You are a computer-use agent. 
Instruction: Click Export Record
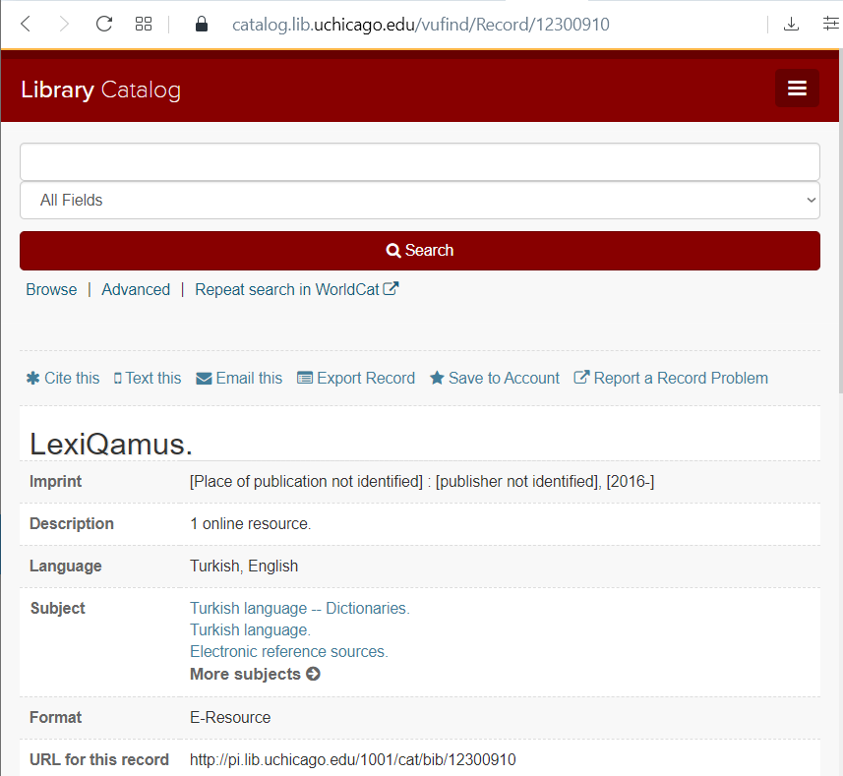356,379
